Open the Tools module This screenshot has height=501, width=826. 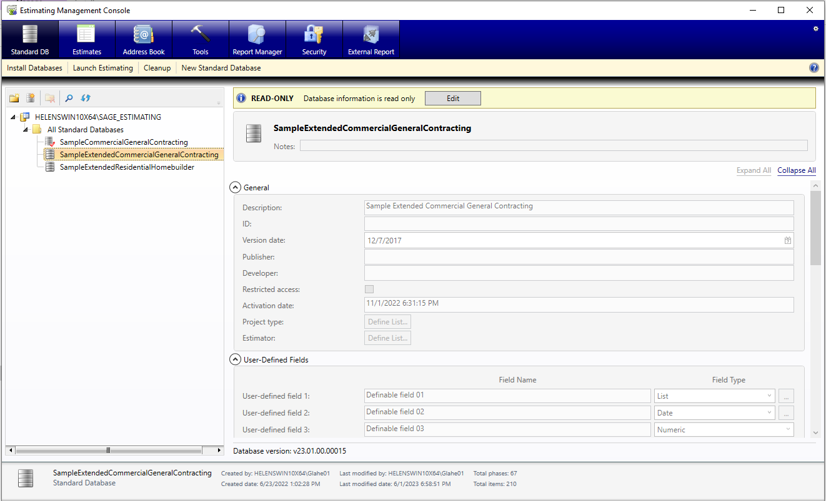[x=201, y=39]
